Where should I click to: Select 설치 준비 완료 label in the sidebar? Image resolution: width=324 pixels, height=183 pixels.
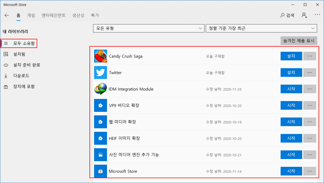(x=27, y=65)
